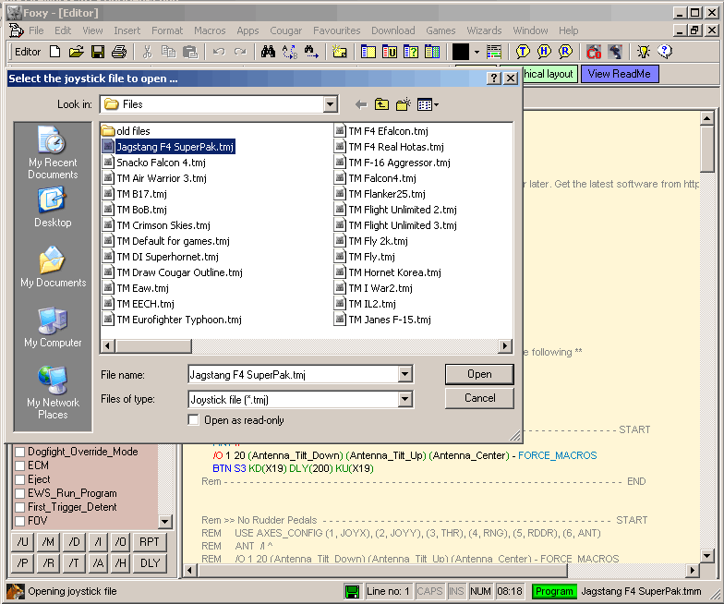Click the black color swatch in toolbar

click(460, 52)
